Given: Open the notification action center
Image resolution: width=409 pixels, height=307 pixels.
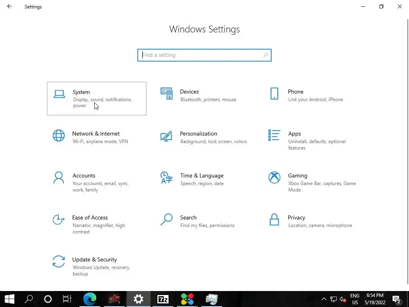Looking at the screenshot, I should point(397,299).
